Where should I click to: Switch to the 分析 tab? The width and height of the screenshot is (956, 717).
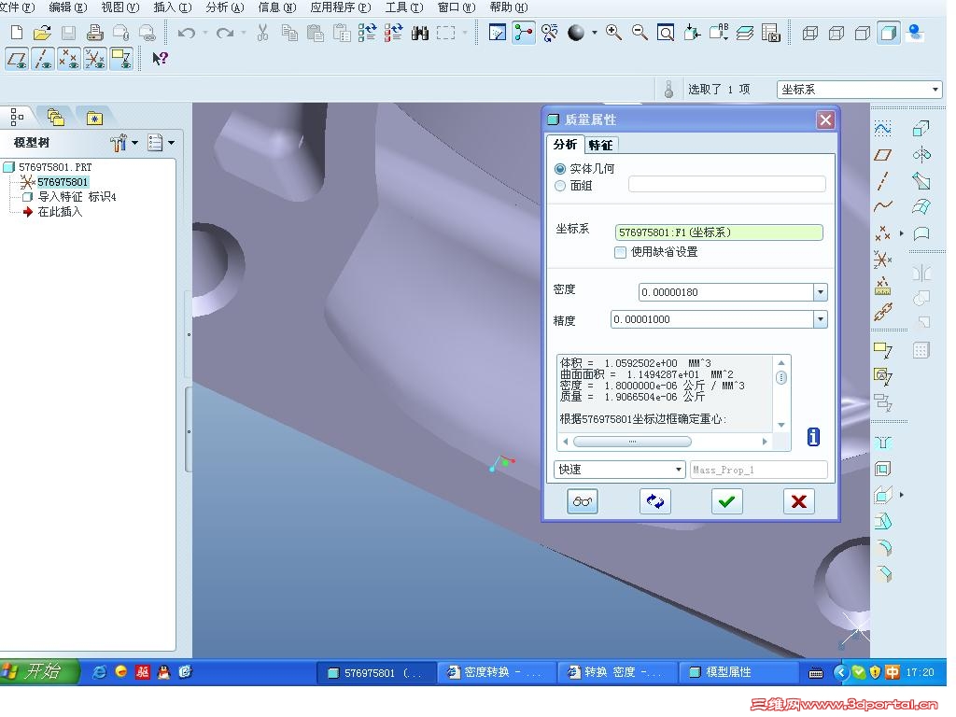pos(565,145)
